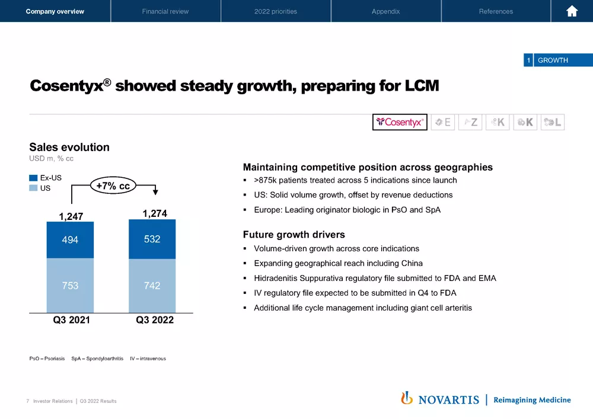Click the 'Europe: Leading originator biologic' bullet
Viewport: 593px width, 419px height.
click(x=347, y=210)
